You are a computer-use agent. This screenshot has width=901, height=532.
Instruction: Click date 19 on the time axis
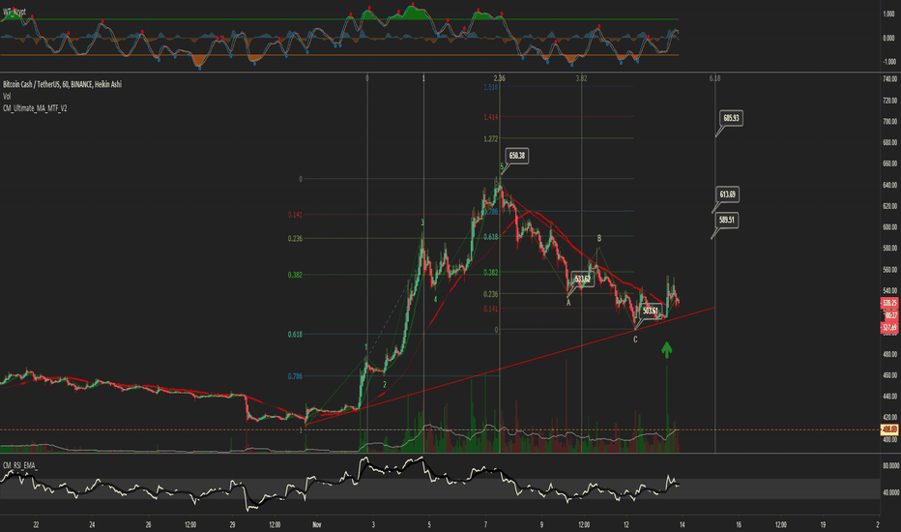click(823, 524)
